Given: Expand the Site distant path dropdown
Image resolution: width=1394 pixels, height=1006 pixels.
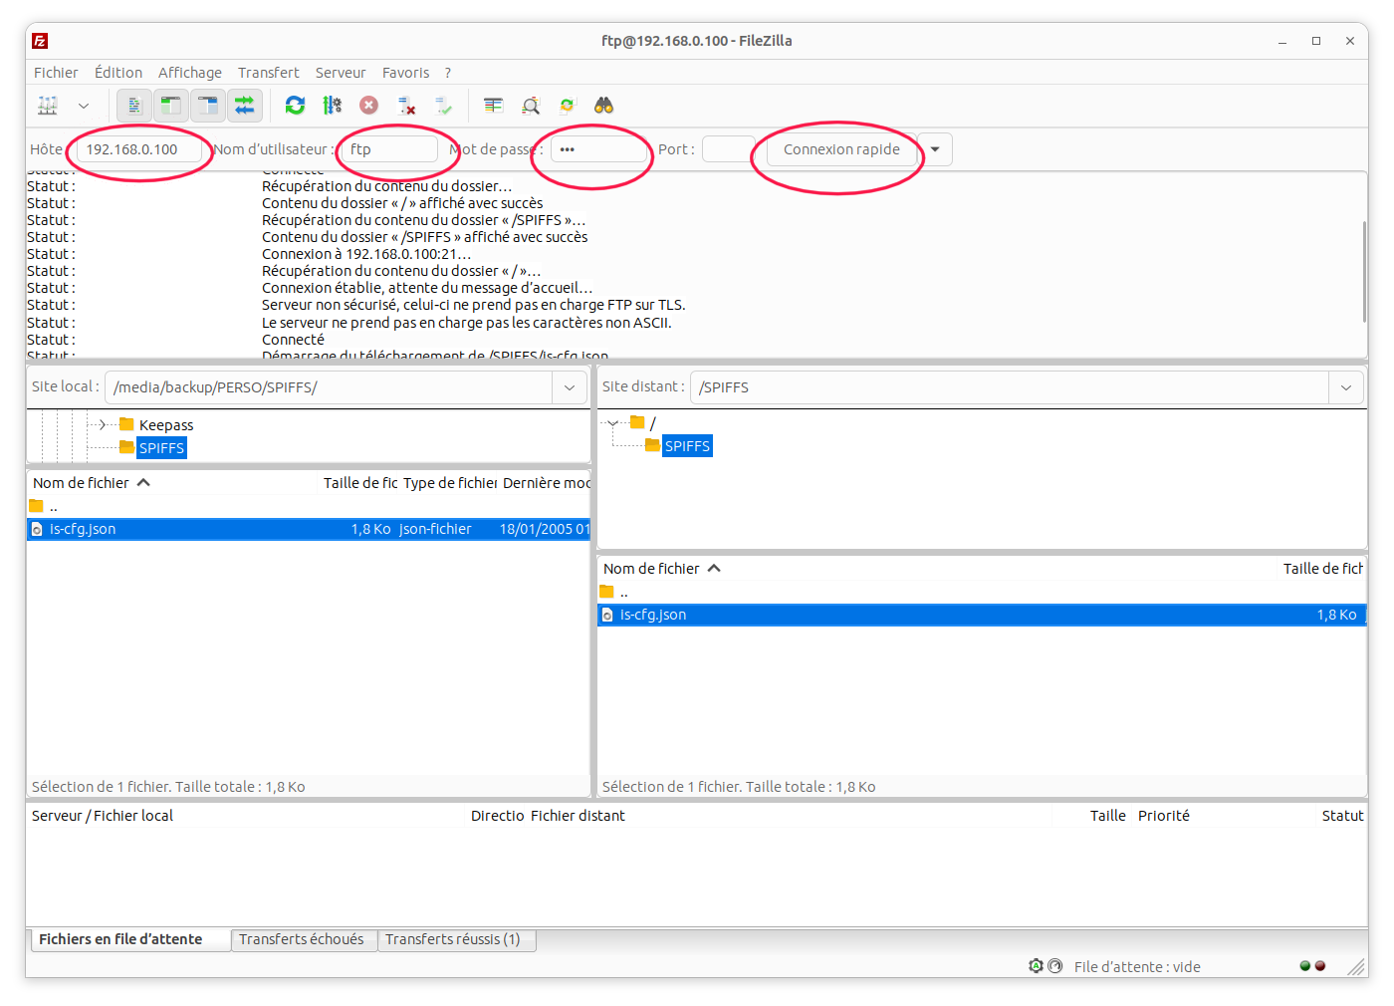Looking at the screenshot, I should tap(1346, 387).
